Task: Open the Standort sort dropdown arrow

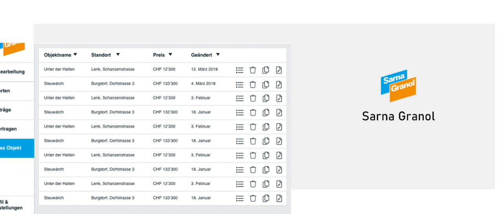Action: tap(118, 55)
